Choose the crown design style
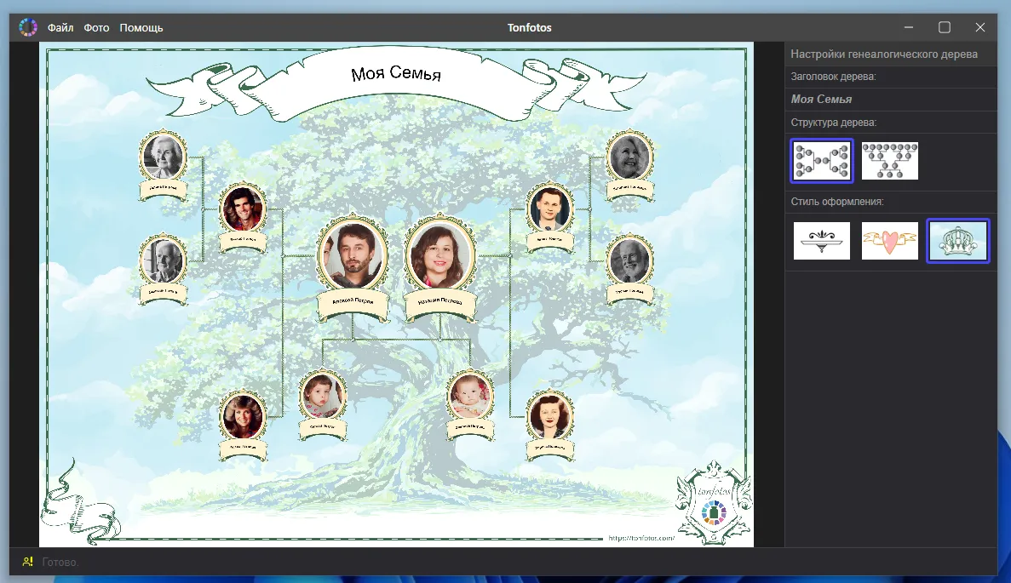 pyautogui.click(x=957, y=241)
